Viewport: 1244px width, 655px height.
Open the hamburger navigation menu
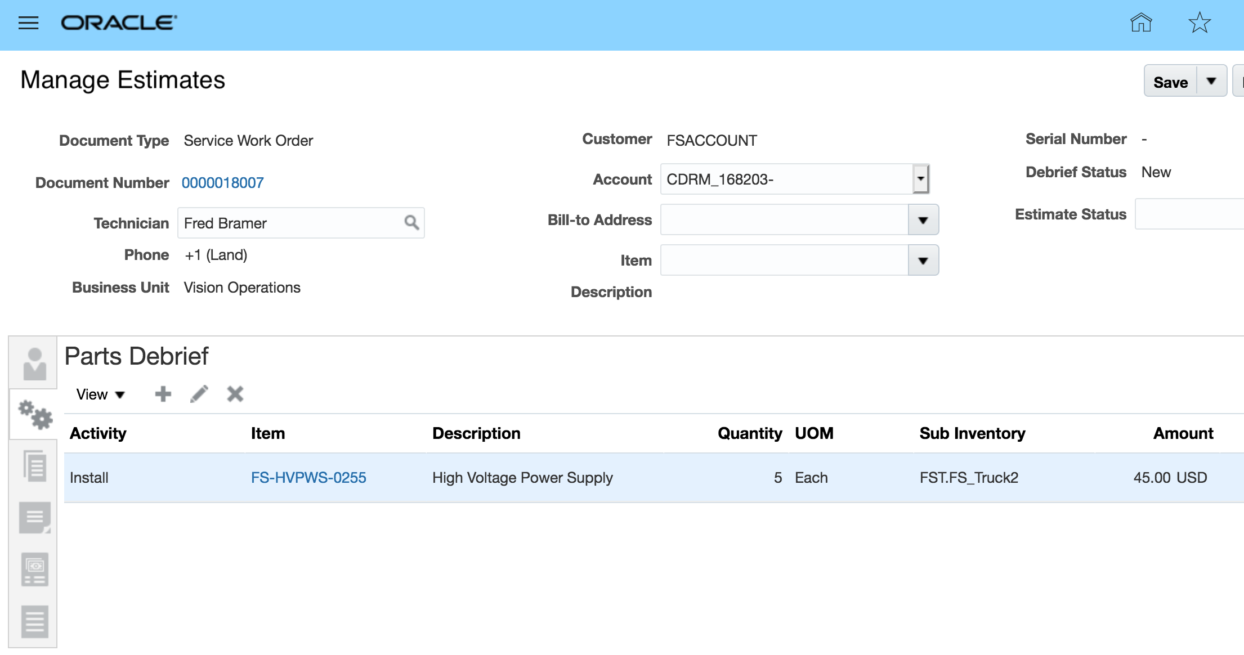pyautogui.click(x=28, y=23)
